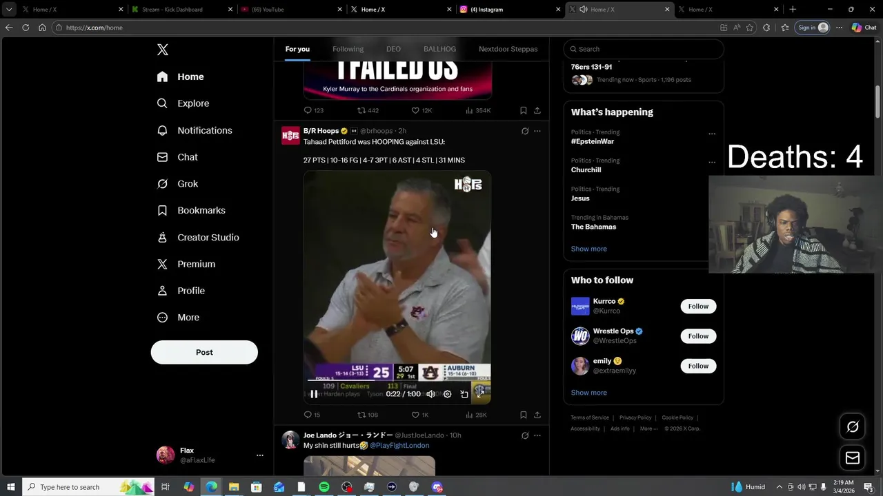Expand the footer More link
The image size is (883, 496).
pos(648,428)
